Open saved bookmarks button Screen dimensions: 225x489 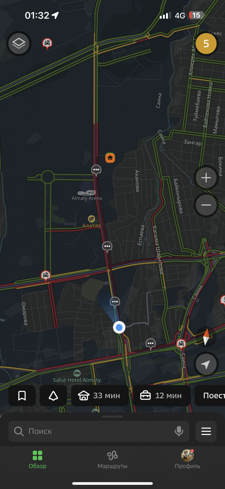[x=22, y=396]
